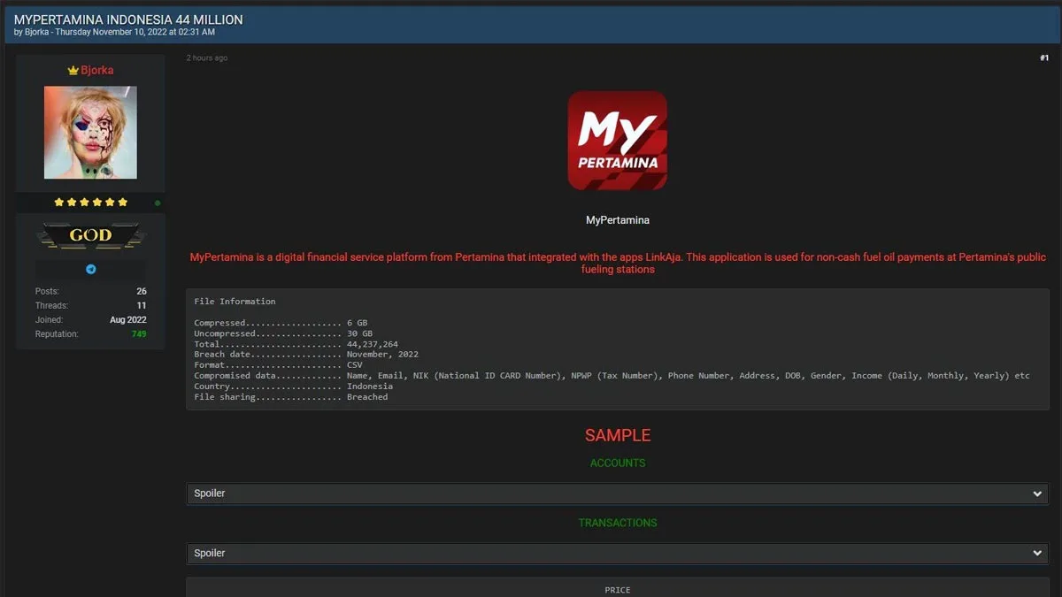Expand the TRANSACTIONS spoiler using its chevron arrow
This screenshot has width=1062, height=597.
[1037, 554]
